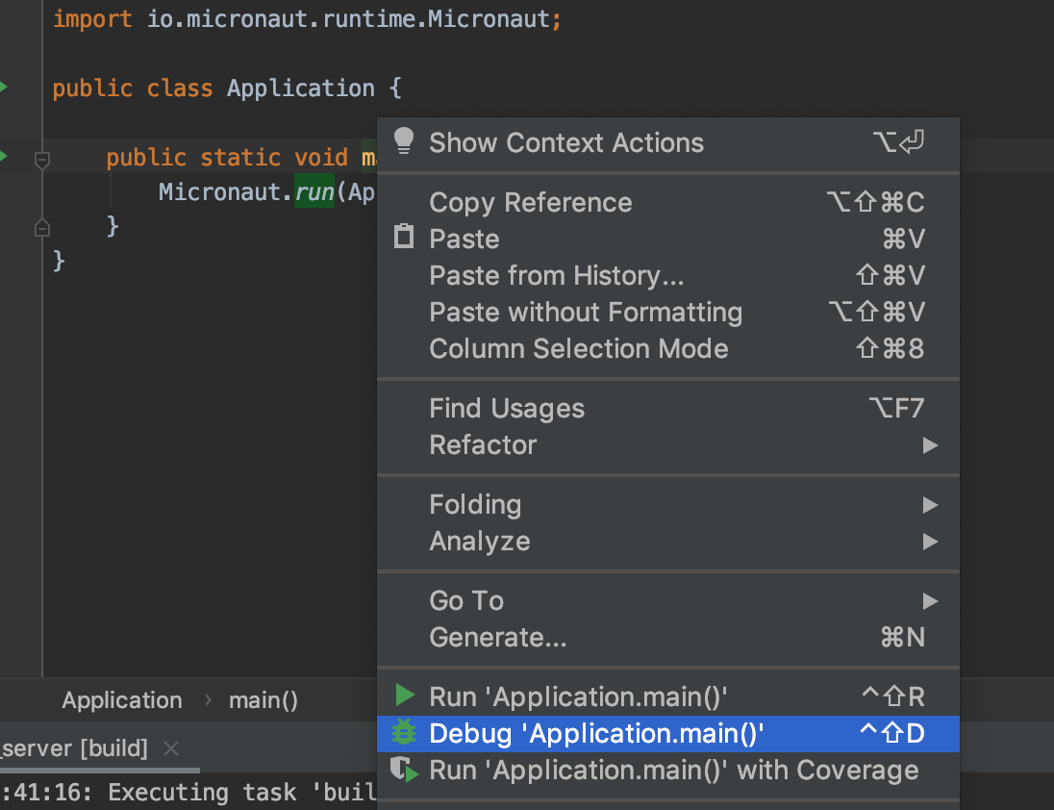
Task: Click the run gutter arrow beside class Application
Action: coord(3,86)
